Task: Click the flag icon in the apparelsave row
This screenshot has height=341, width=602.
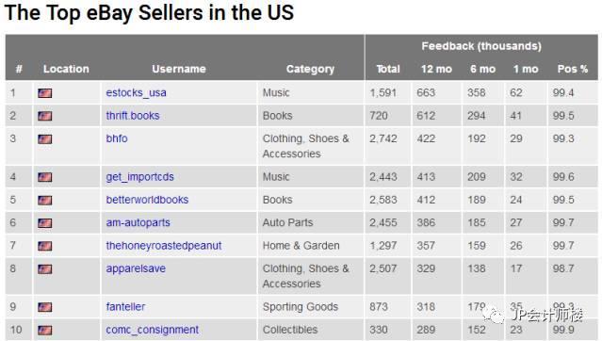Action: point(45,268)
